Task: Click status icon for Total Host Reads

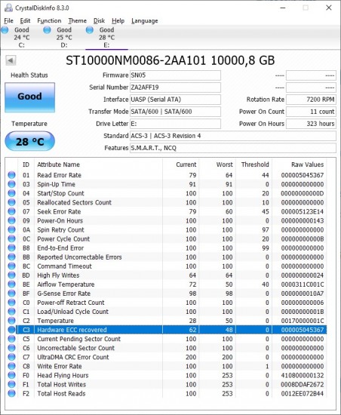Action: 11,394
